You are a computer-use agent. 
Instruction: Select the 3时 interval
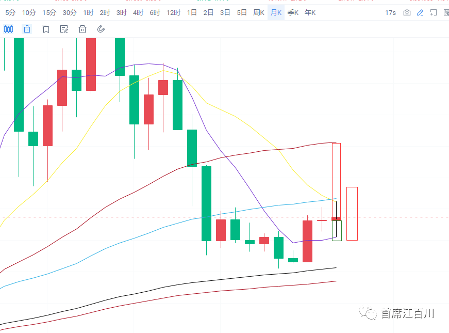pyautogui.click(x=122, y=12)
